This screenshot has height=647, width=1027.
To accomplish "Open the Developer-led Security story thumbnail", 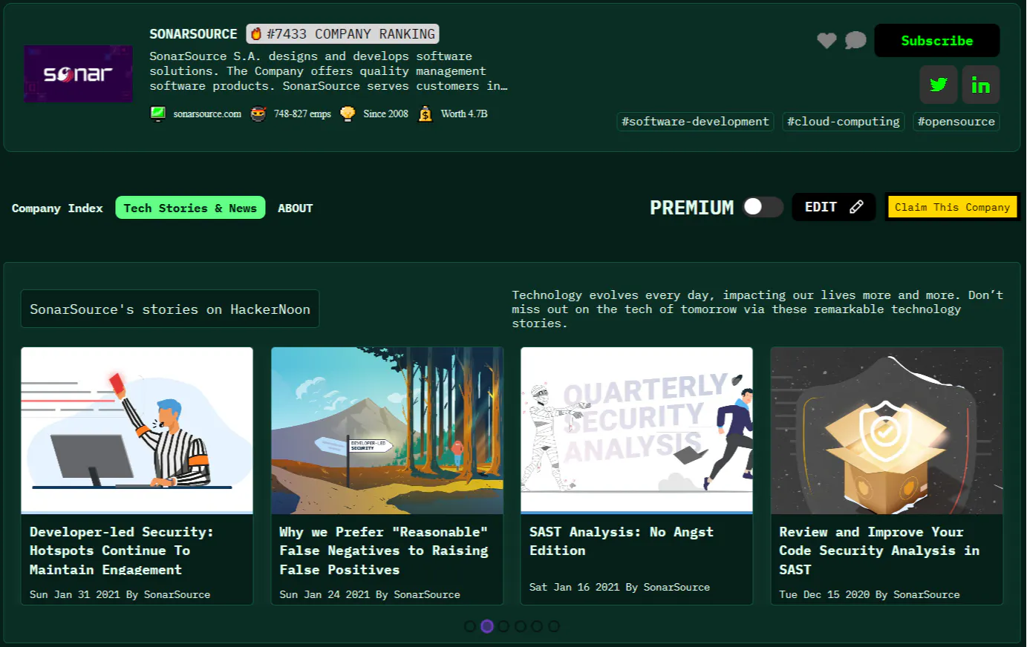I will [x=137, y=430].
